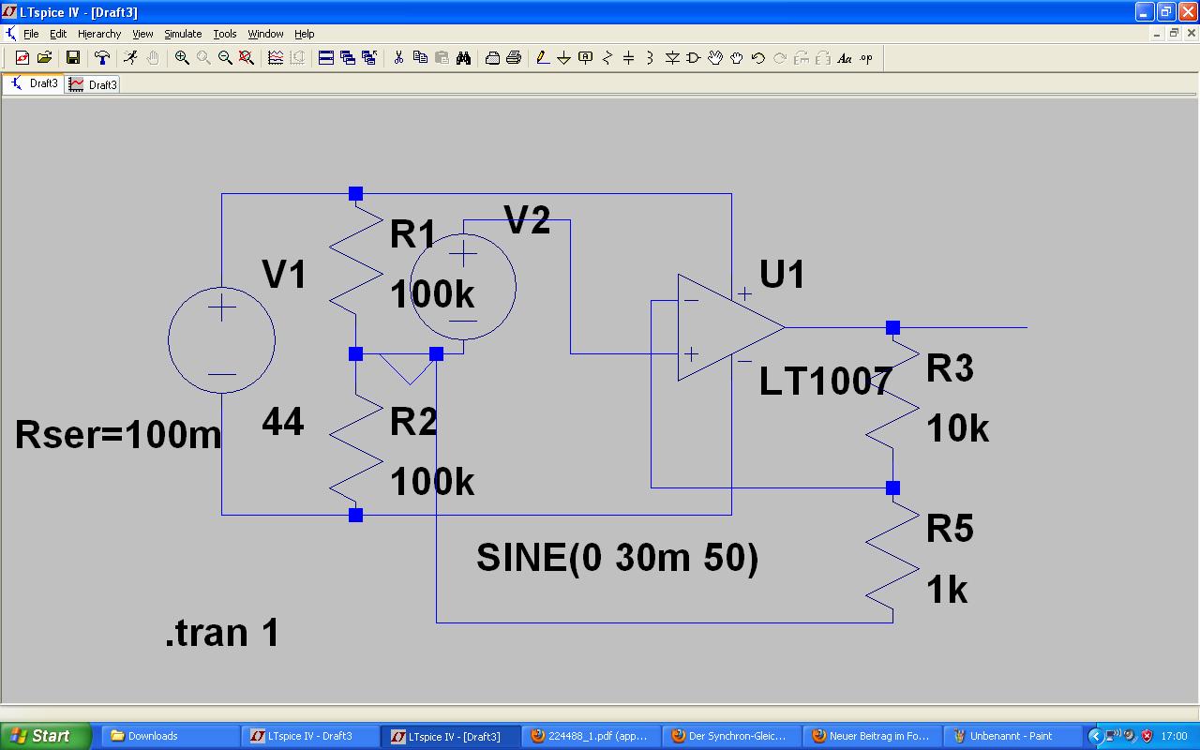Click the Print printer icon
The image size is (1200, 750).
tap(514, 58)
